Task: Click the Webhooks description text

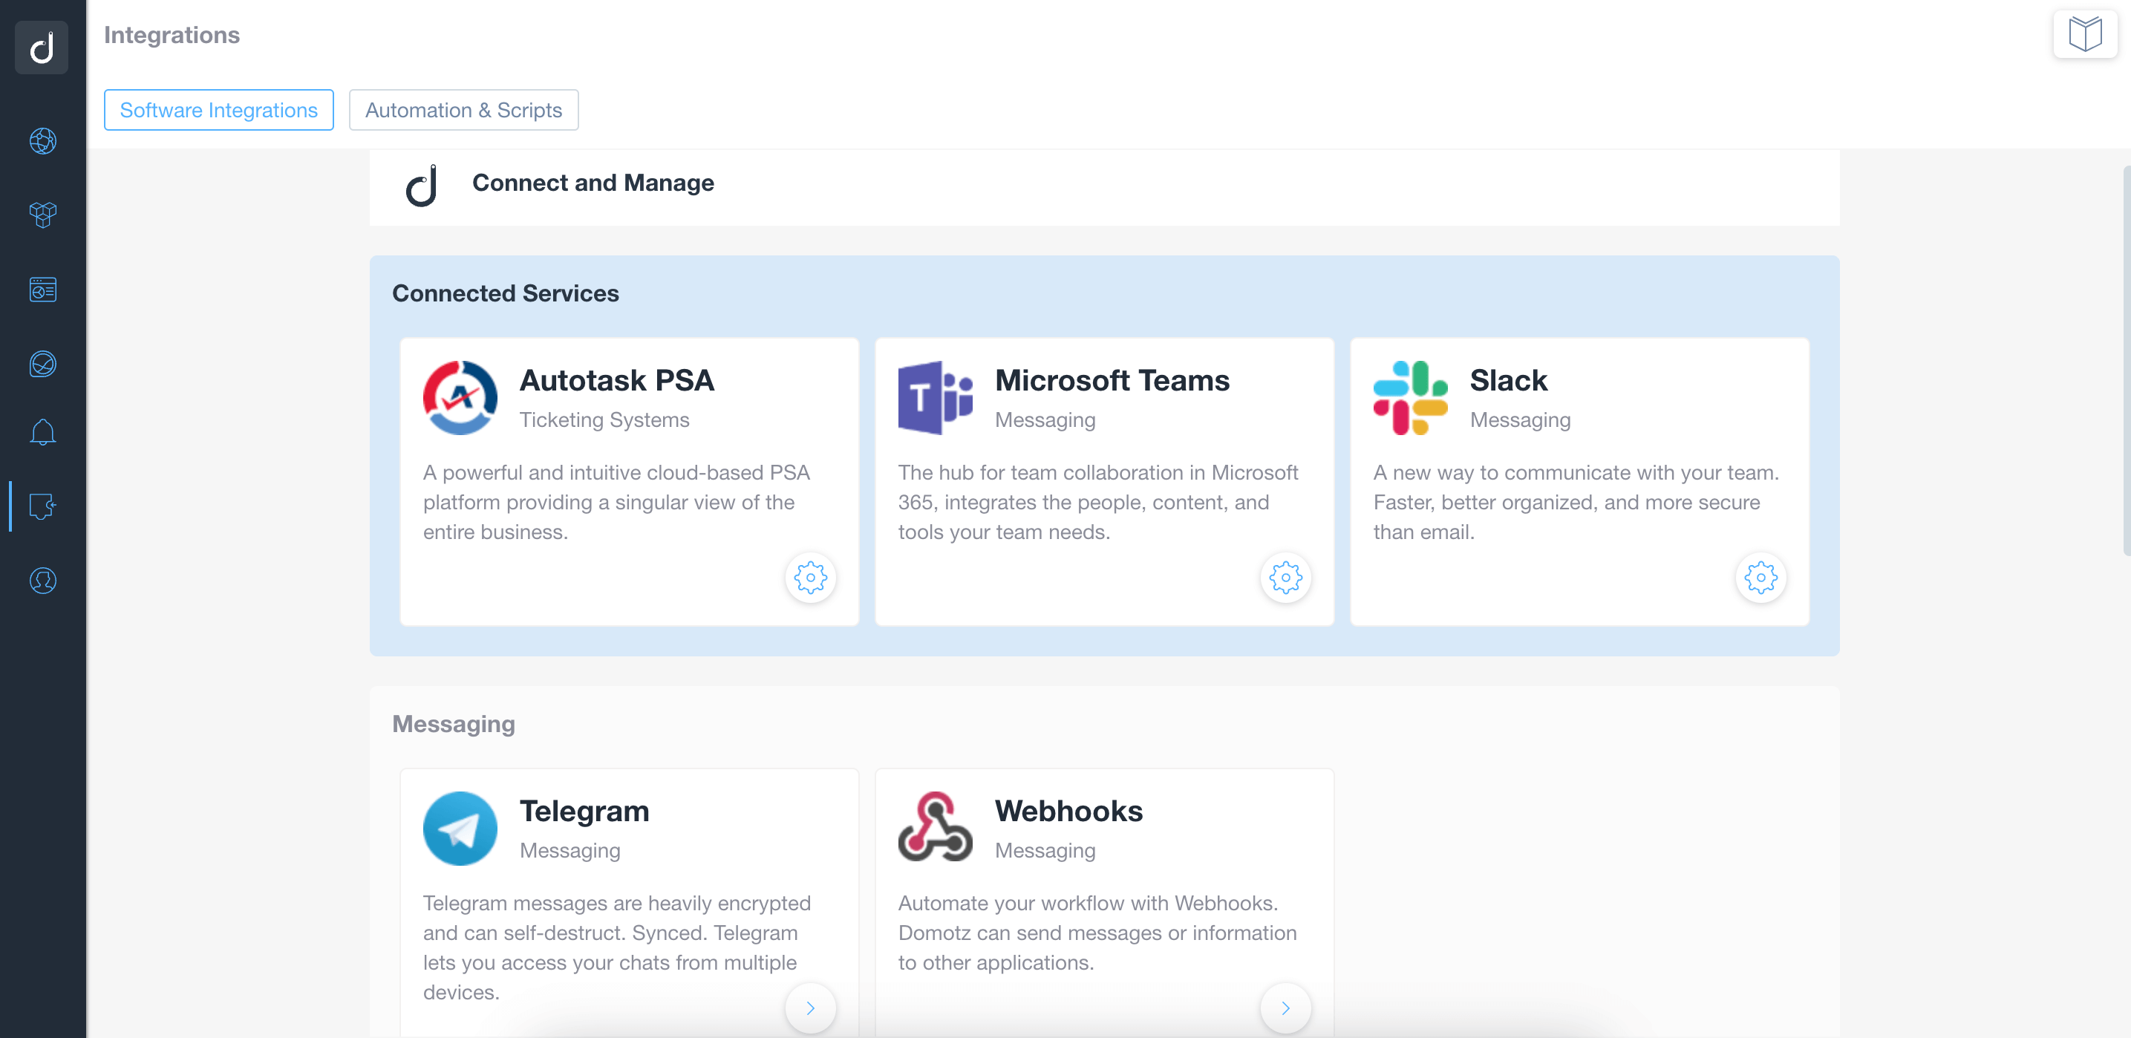Action: pyautogui.click(x=1097, y=933)
